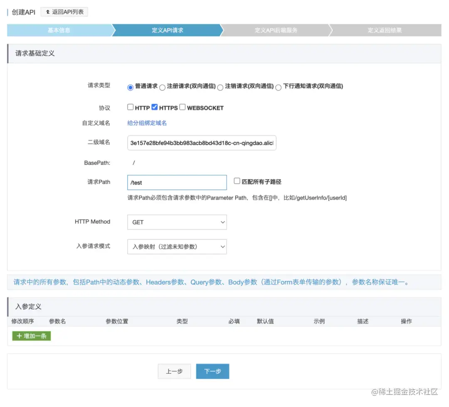
Task: Click the 参数位置 column header
Action: [117, 321]
